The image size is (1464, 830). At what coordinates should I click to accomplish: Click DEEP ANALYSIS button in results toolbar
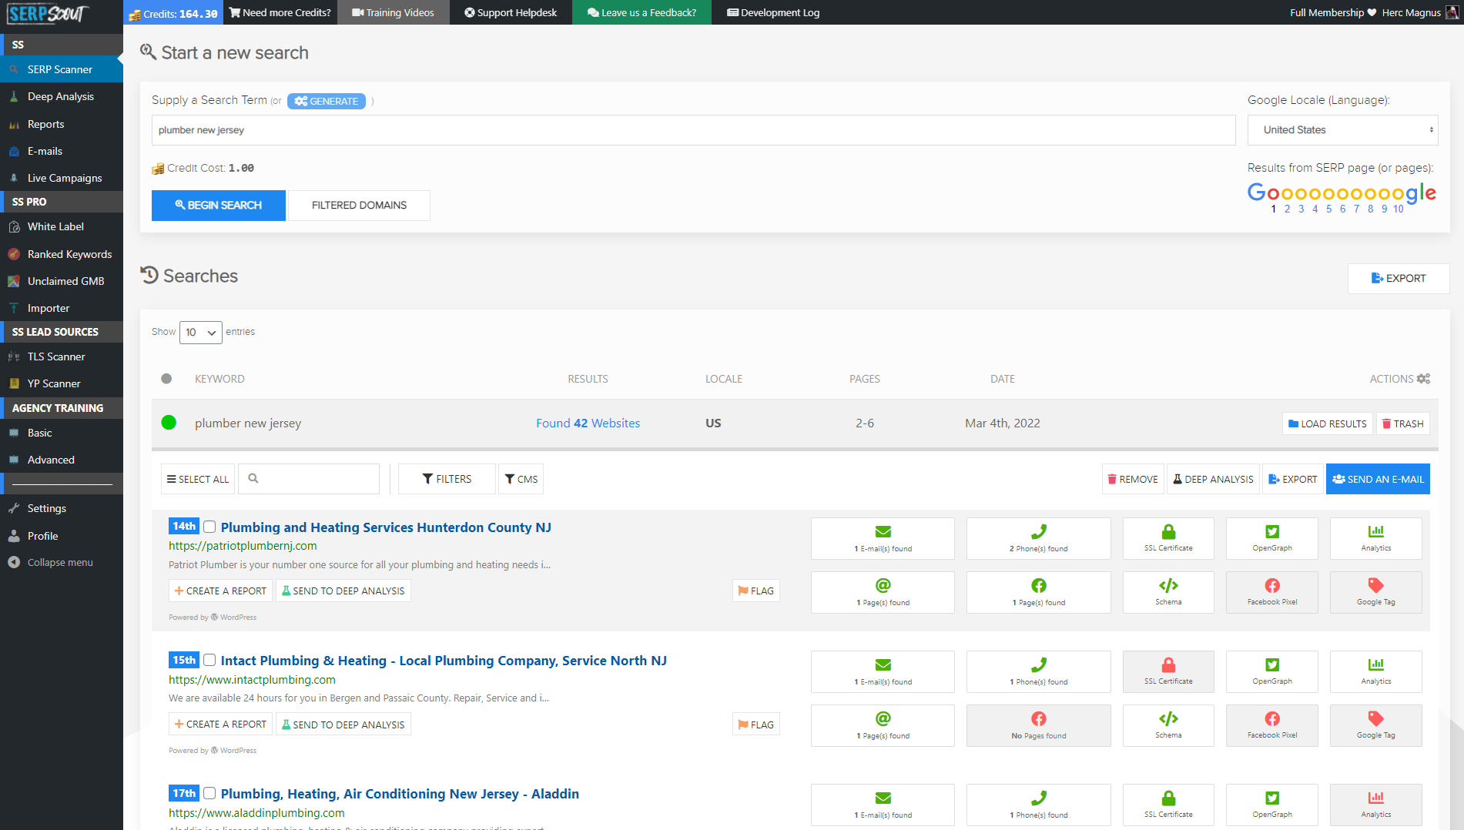(1214, 479)
